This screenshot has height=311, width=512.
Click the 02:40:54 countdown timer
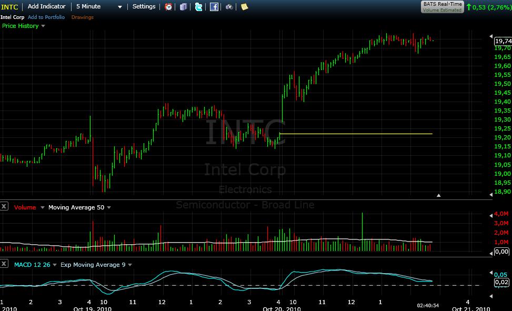click(x=428, y=306)
